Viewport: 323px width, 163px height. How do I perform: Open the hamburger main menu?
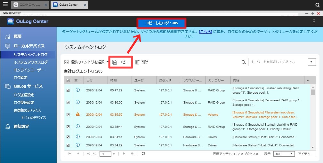5,4
